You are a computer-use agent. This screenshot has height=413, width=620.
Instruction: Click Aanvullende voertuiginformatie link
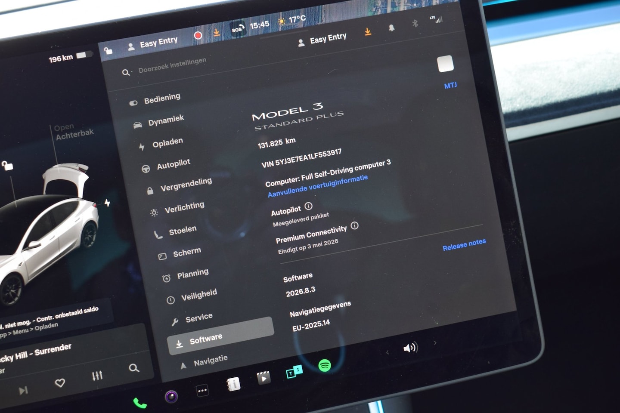(x=317, y=186)
